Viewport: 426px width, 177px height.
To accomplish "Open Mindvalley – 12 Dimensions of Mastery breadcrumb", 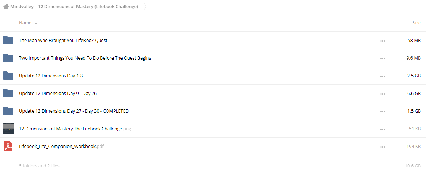I will (x=74, y=6).
